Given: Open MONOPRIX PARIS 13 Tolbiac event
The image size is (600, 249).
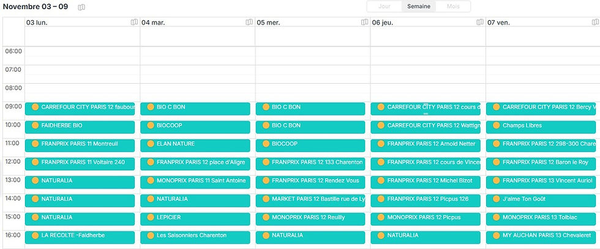Looking at the screenshot, I should tap(541, 219).
